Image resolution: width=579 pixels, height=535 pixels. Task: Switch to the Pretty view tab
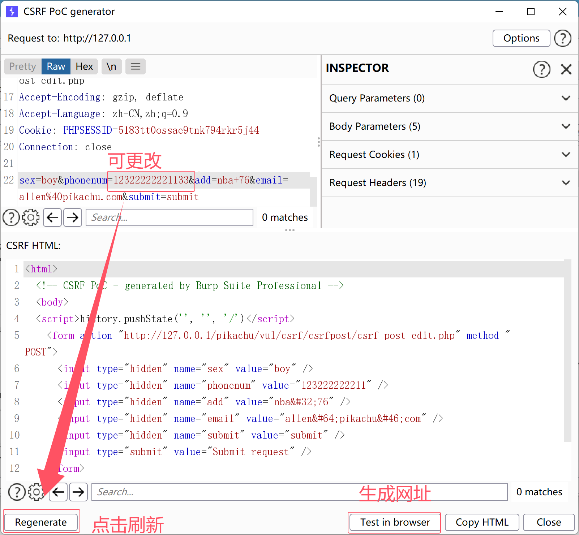click(23, 66)
